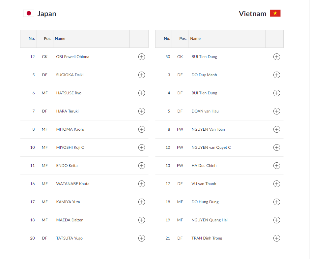Click plus icon for DOAN van Hau
Image resolution: width=310 pixels, height=259 pixels.
[276, 111]
